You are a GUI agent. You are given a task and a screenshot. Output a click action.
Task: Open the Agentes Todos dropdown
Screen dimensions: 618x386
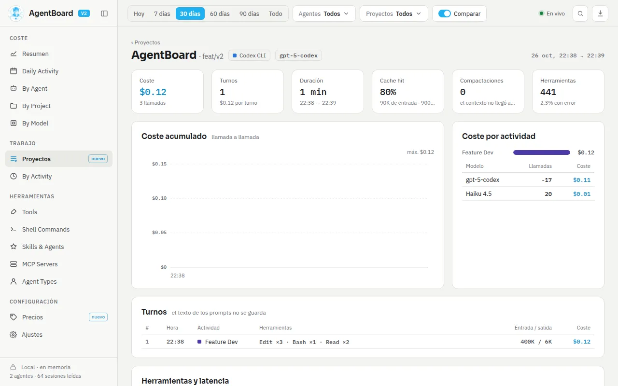(324, 14)
